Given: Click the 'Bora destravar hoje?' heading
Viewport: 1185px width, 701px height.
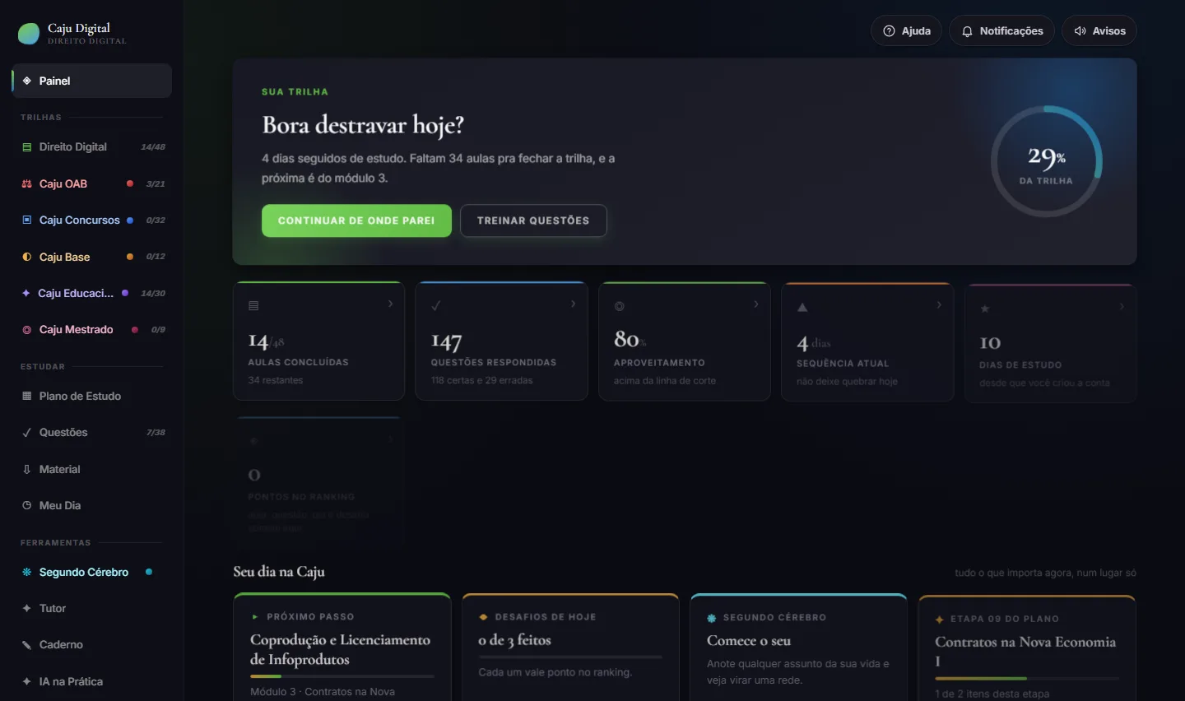Looking at the screenshot, I should [x=363, y=125].
